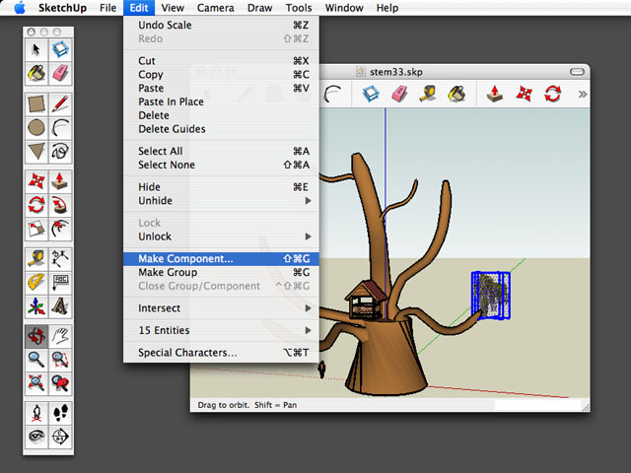Screen dimensions: 631x473
Task: Select the Arc tool in tool palette
Action: [x=60, y=128]
